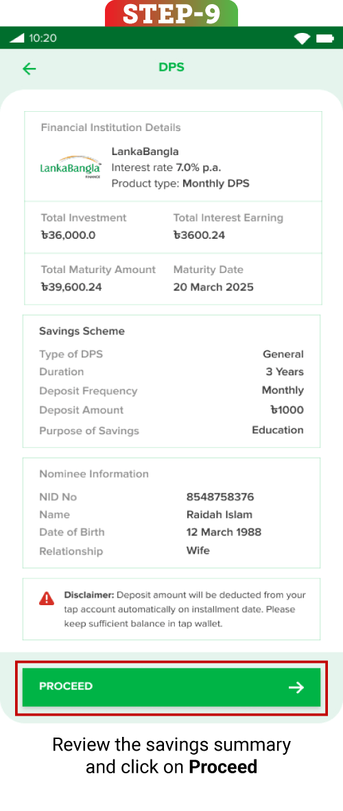
Task: Click the Purpose of Savings Education value
Action: (x=278, y=430)
